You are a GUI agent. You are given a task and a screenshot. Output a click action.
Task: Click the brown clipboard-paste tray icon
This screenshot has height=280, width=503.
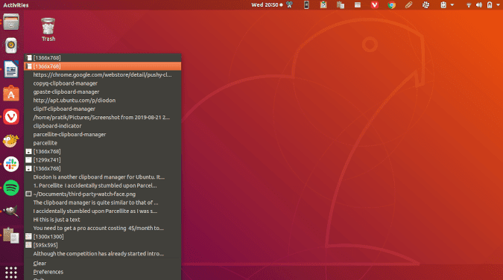click(x=341, y=4)
